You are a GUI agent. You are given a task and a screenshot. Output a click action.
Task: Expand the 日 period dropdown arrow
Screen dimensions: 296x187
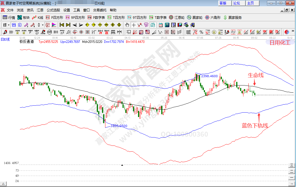click(9, 25)
